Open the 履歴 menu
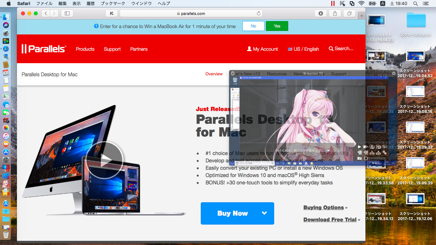The image size is (436, 245). tap(91, 4)
